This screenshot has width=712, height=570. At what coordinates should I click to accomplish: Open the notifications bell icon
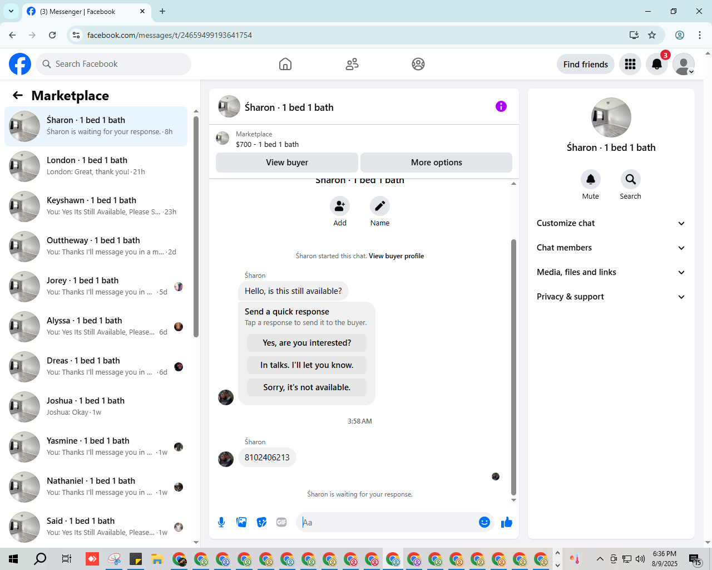(x=657, y=64)
